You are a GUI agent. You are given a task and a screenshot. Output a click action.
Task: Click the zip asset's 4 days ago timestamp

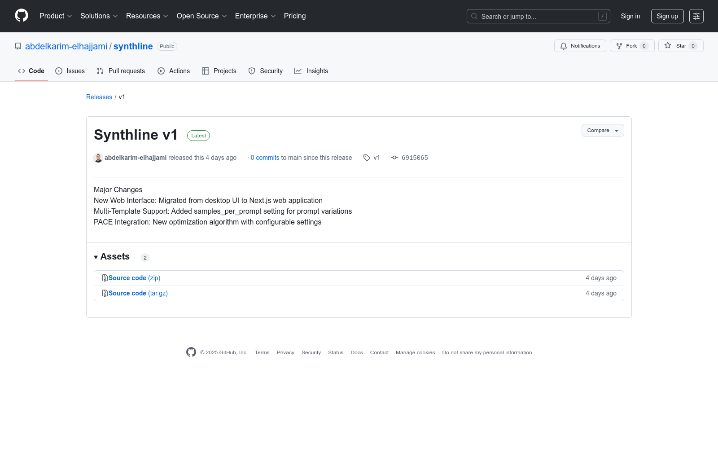pyautogui.click(x=601, y=278)
